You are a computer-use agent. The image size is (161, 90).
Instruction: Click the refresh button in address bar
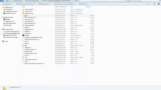(x=129, y=1)
